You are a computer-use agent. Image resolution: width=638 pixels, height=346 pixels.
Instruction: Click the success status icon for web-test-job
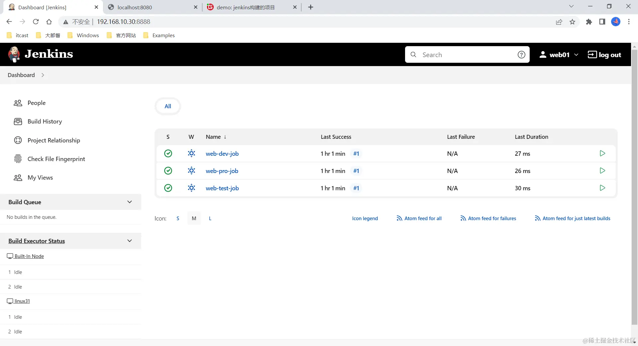pos(168,188)
